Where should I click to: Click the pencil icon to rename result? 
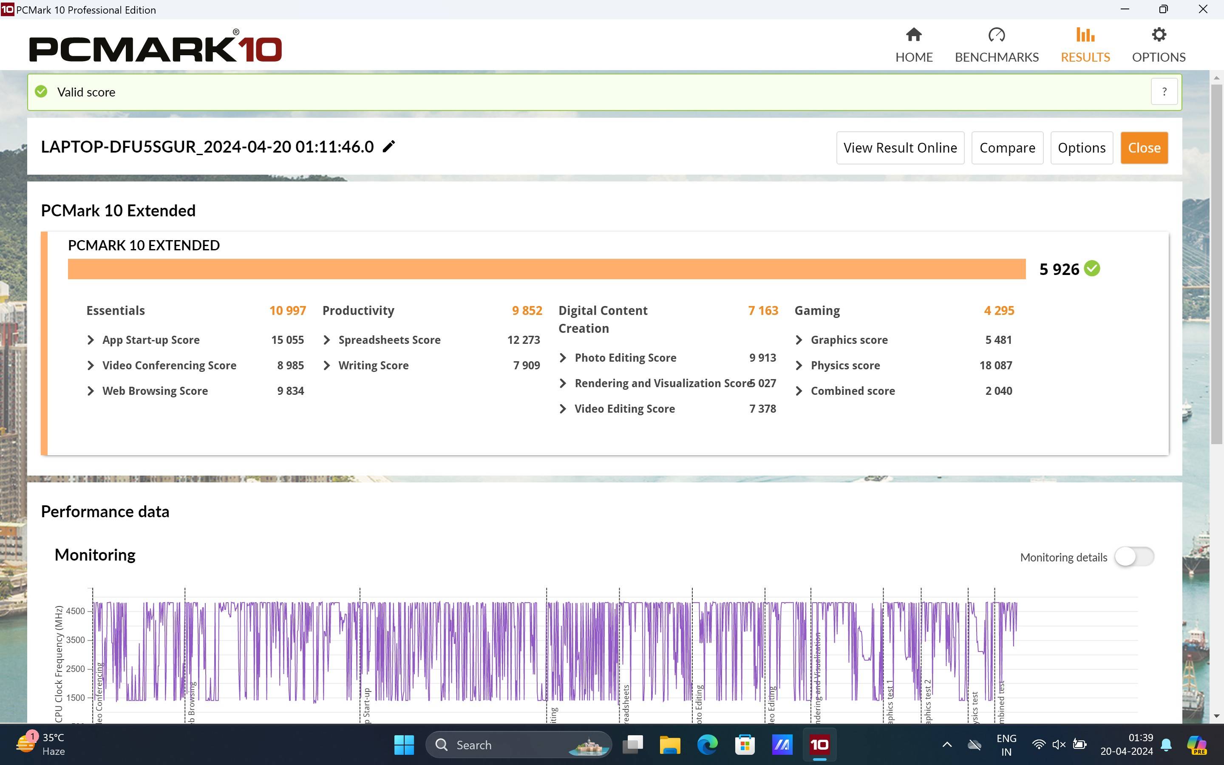click(x=388, y=147)
